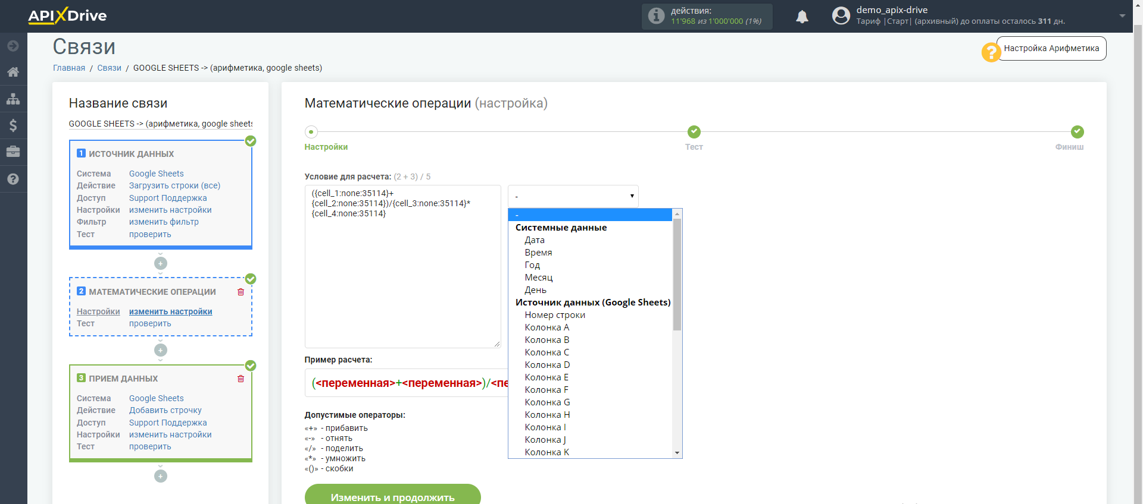Add step after Математические операции block
Viewport: 1143px width, 504px height.
click(x=161, y=350)
